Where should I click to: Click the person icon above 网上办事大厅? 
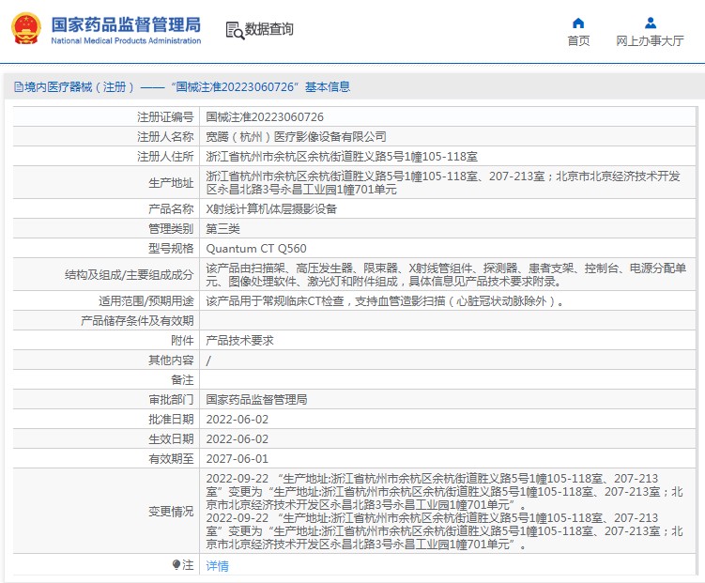(650, 23)
